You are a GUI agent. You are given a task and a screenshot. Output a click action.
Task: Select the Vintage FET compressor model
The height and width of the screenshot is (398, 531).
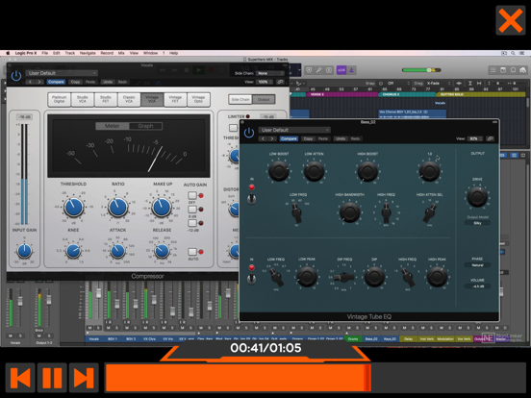[175, 99]
